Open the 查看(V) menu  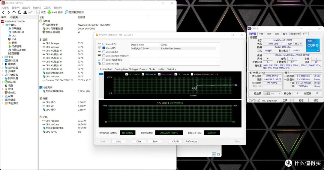(16, 7)
